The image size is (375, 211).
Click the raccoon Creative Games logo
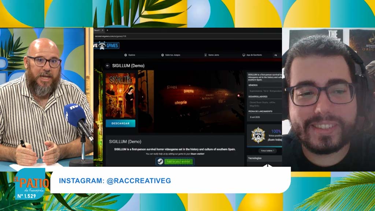pyautogui.click(x=106, y=45)
